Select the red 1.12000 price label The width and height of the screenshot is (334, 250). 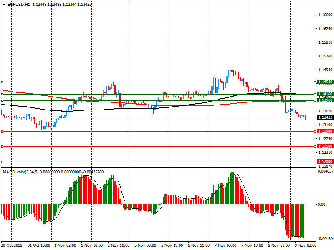point(324,162)
